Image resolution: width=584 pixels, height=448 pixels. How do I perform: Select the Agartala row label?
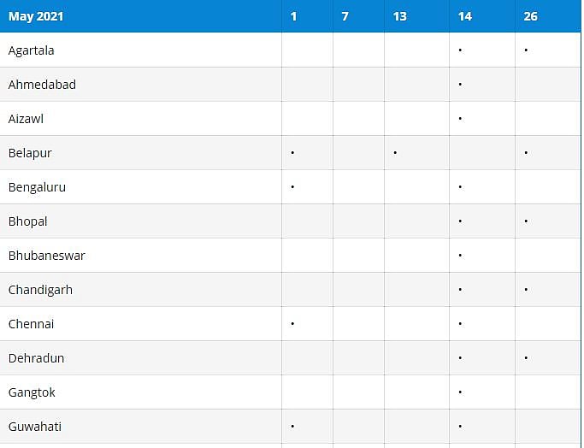tap(31, 50)
